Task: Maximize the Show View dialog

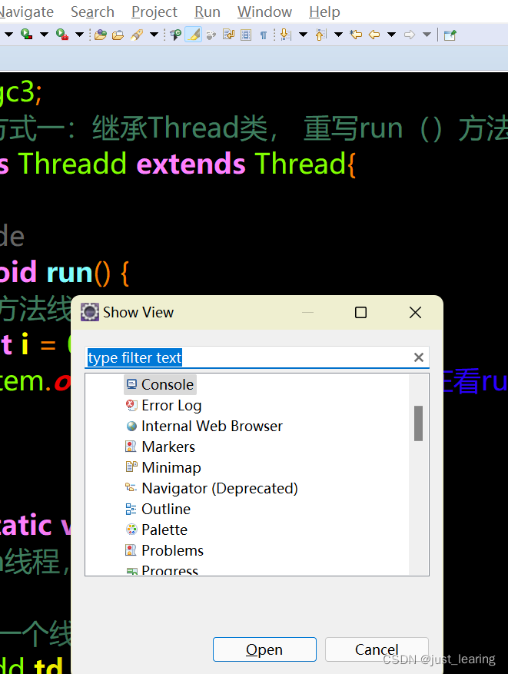Action: click(x=361, y=313)
